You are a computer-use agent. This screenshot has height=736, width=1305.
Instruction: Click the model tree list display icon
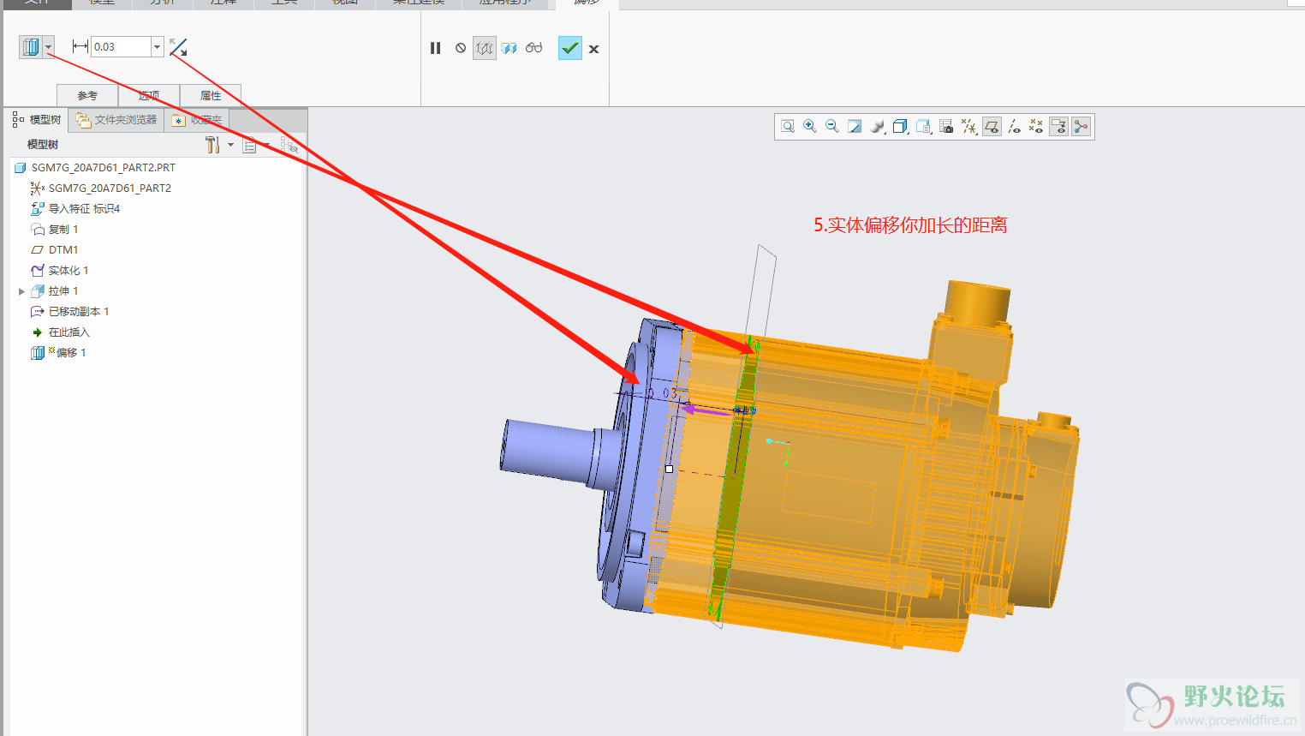point(249,145)
